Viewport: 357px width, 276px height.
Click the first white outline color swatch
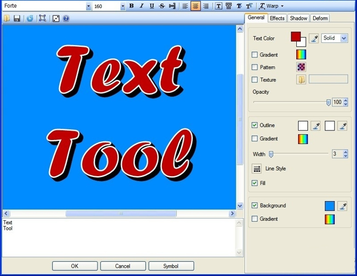(303, 126)
